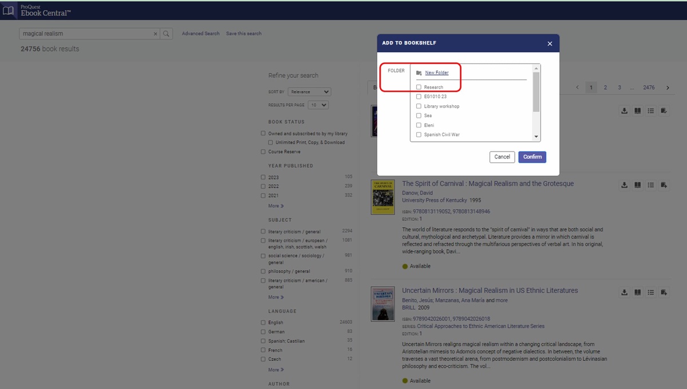
Task: Click the New Folder icon in dialog
Action: click(x=418, y=73)
